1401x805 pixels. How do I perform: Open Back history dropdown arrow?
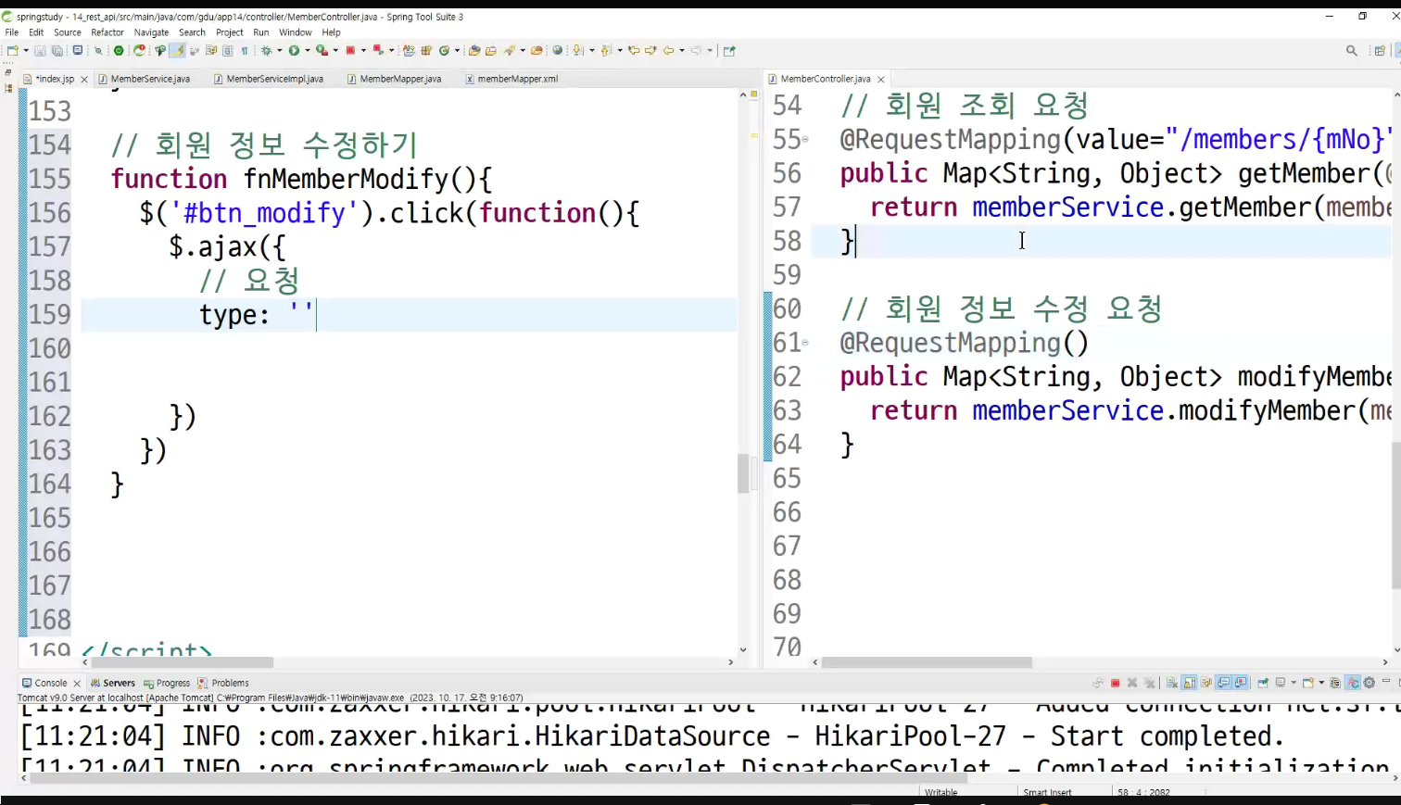coord(682,51)
